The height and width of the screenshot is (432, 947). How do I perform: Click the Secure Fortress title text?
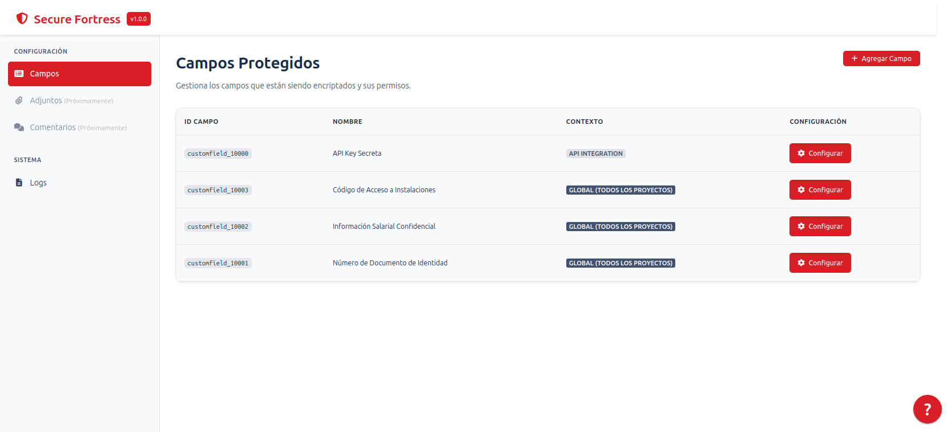click(77, 19)
